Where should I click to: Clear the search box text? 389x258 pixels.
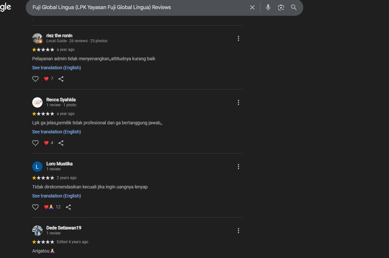pyautogui.click(x=252, y=7)
